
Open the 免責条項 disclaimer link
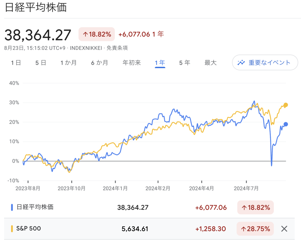[x=117, y=48]
